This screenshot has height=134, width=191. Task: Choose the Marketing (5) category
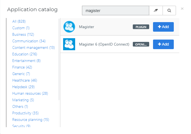pos(23,100)
